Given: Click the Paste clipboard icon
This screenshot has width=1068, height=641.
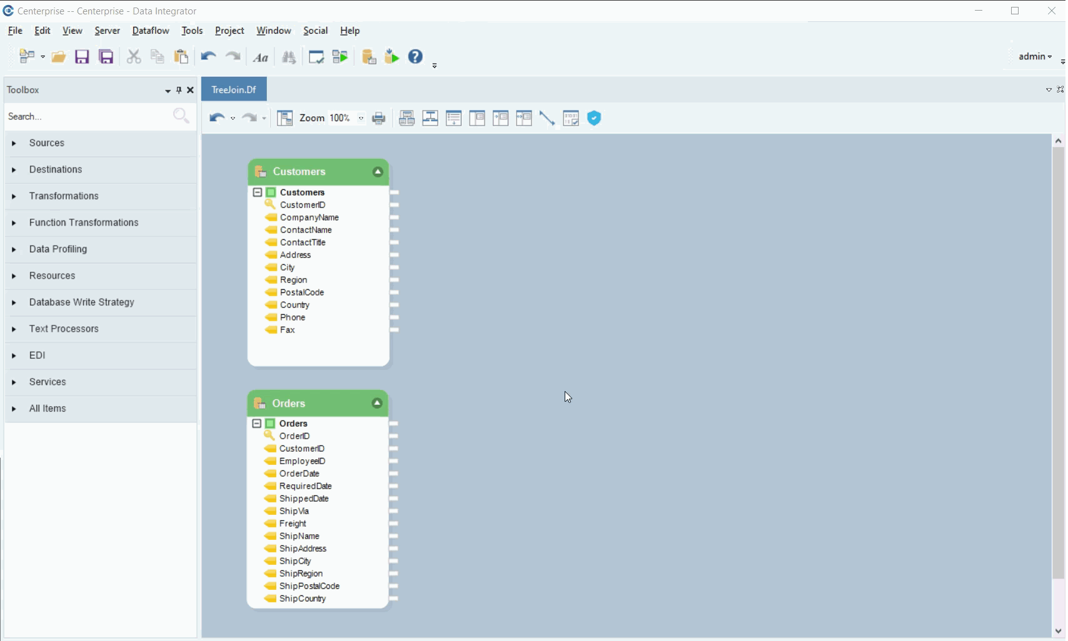Looking at the screenshot, I should [x=181, y=57].
